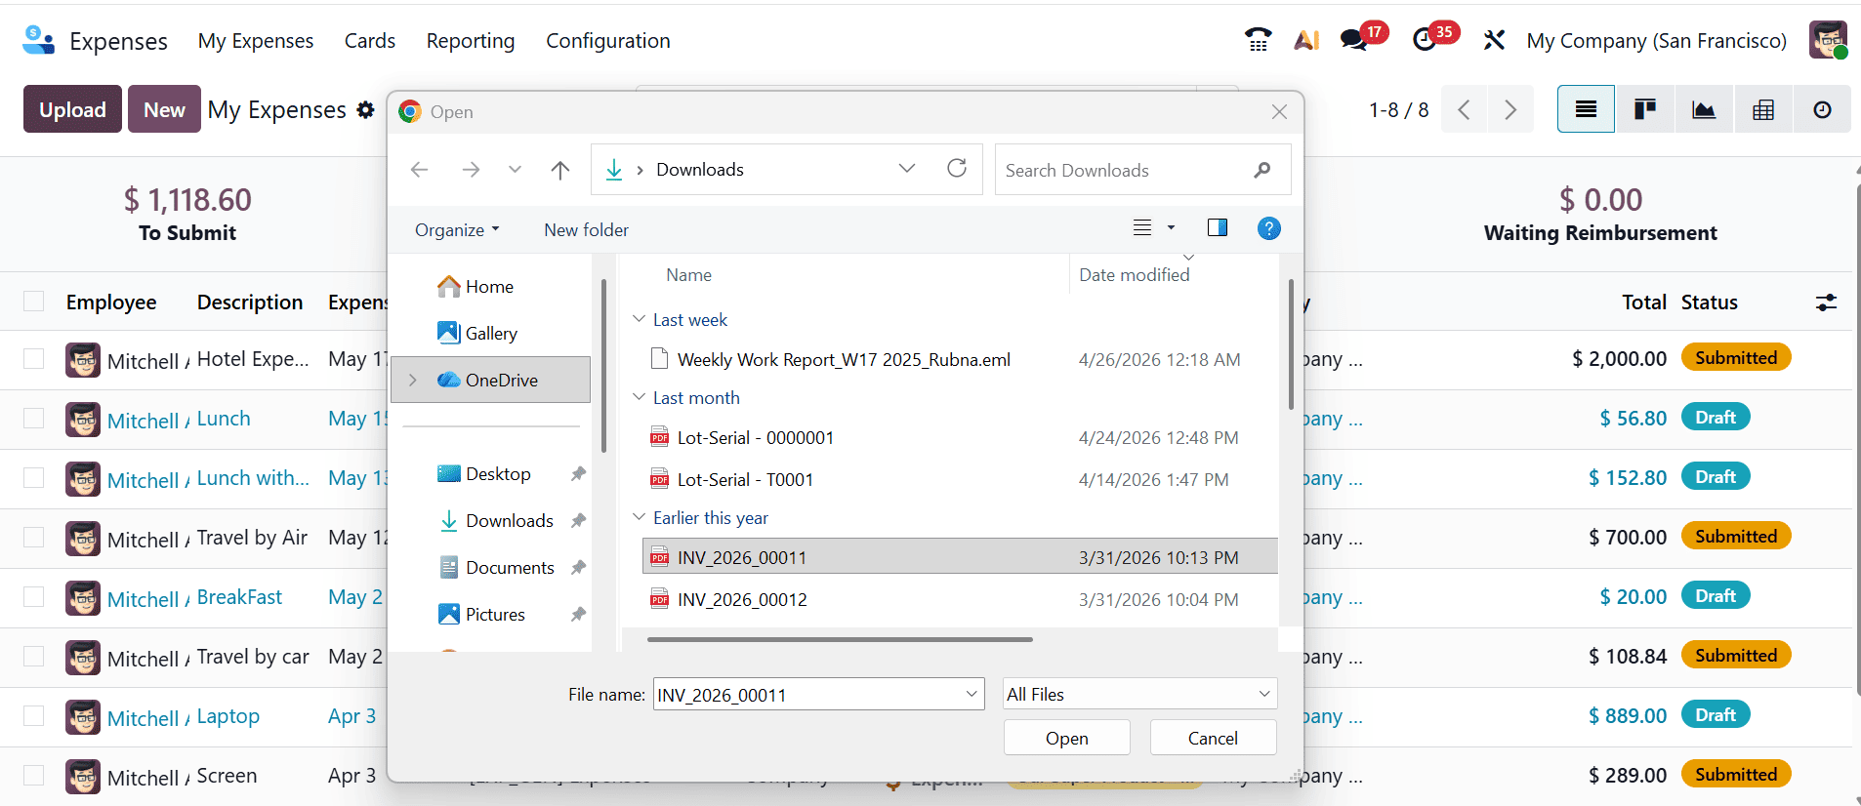
Task: Tick the Travel by car row checkbox
Action: [34, 657]
